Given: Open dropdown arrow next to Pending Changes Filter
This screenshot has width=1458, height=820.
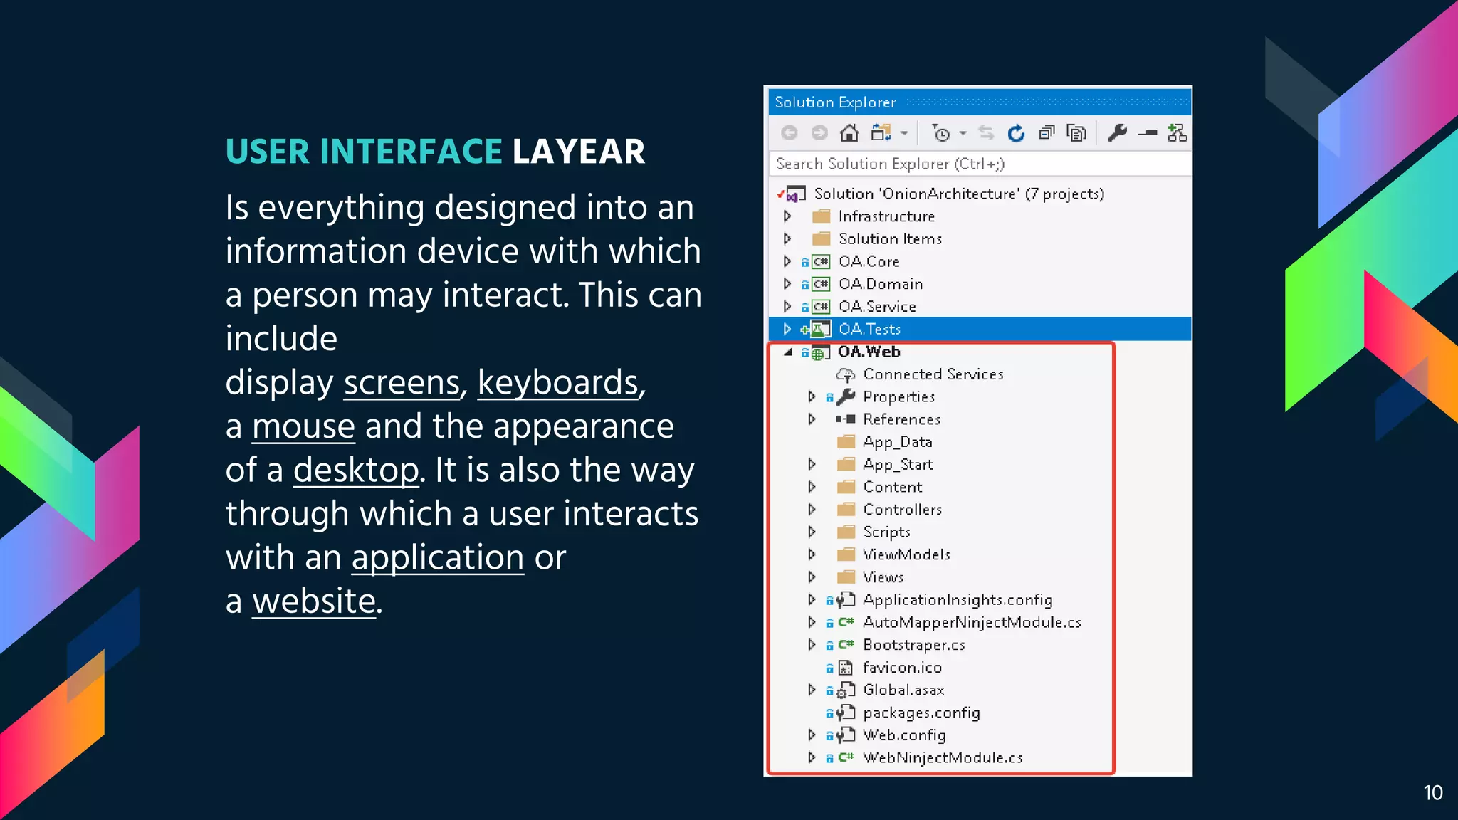Looking at the screenshot, I should (x=963, y=133).
